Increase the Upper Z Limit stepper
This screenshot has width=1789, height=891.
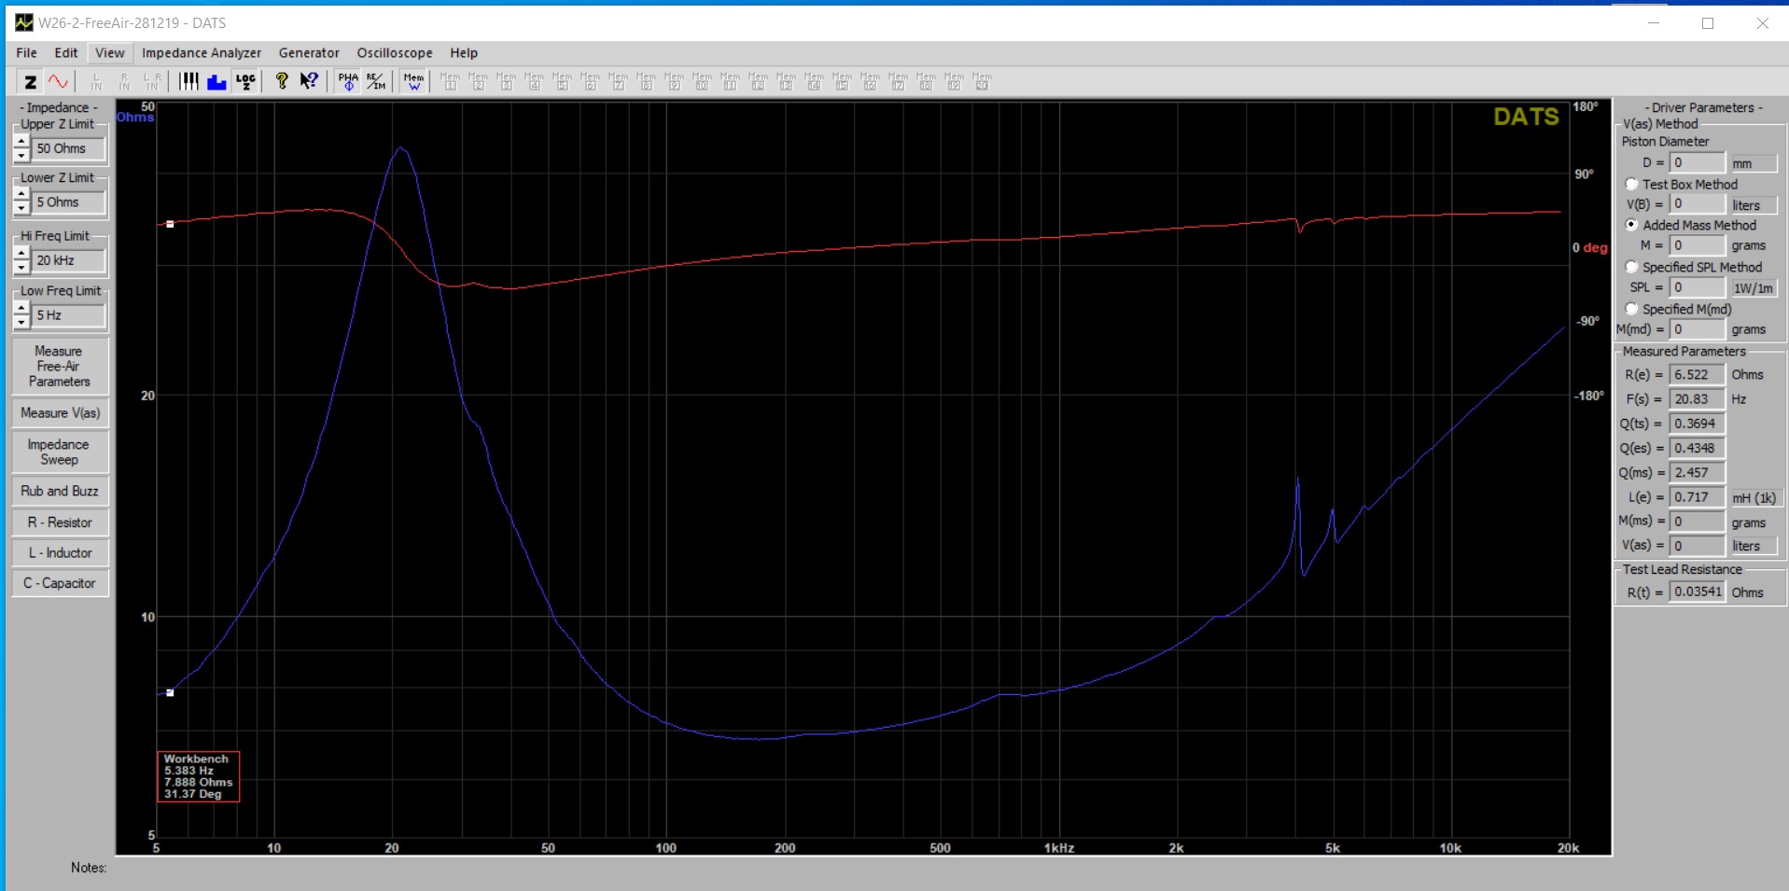[21, 142]
